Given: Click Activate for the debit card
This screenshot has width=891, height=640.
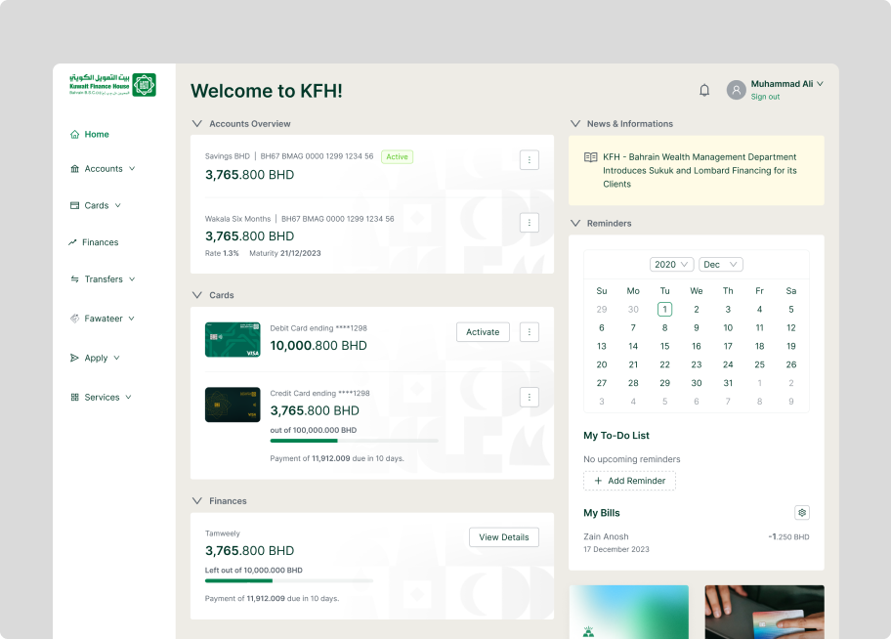Looking at the screenshot, I should point(483,332).
